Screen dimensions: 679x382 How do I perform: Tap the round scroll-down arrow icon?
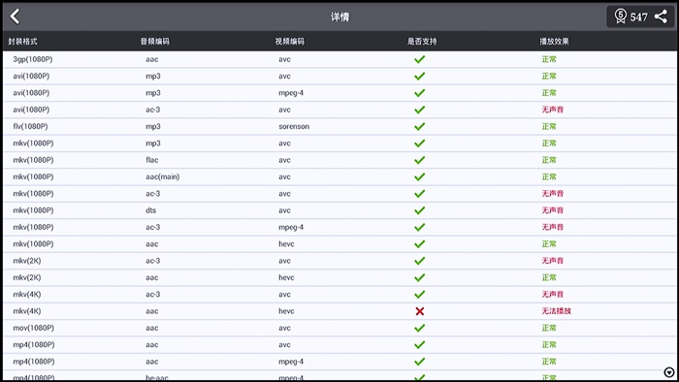point(669,372)
